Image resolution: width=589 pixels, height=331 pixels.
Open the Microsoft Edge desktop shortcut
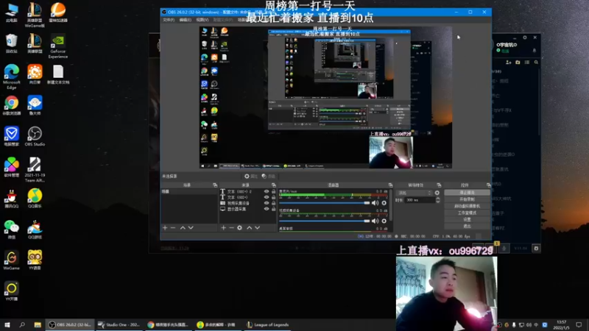11,76
